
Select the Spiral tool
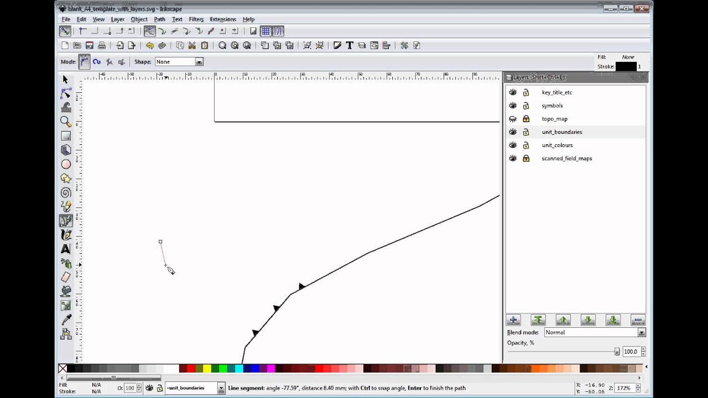point(66,192)
